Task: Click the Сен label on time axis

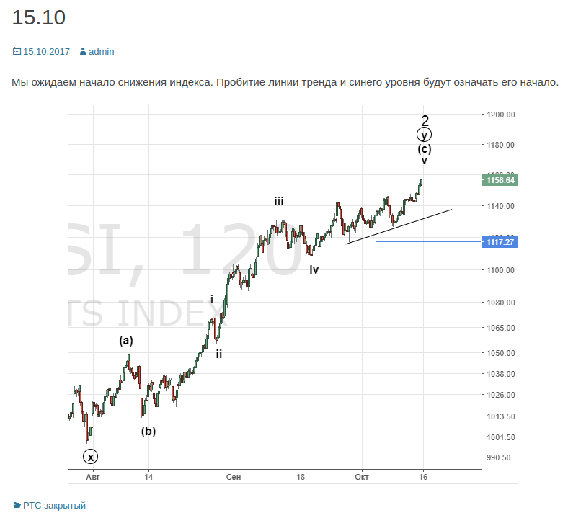Action: coord(232,477)
